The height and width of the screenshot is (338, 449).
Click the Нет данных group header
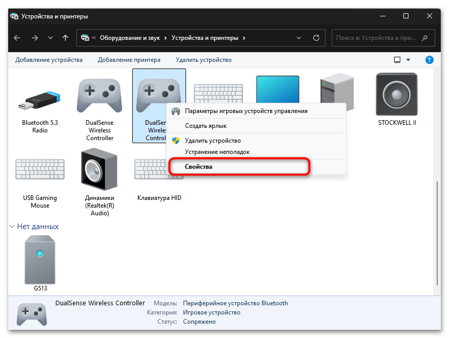[37, 227]
